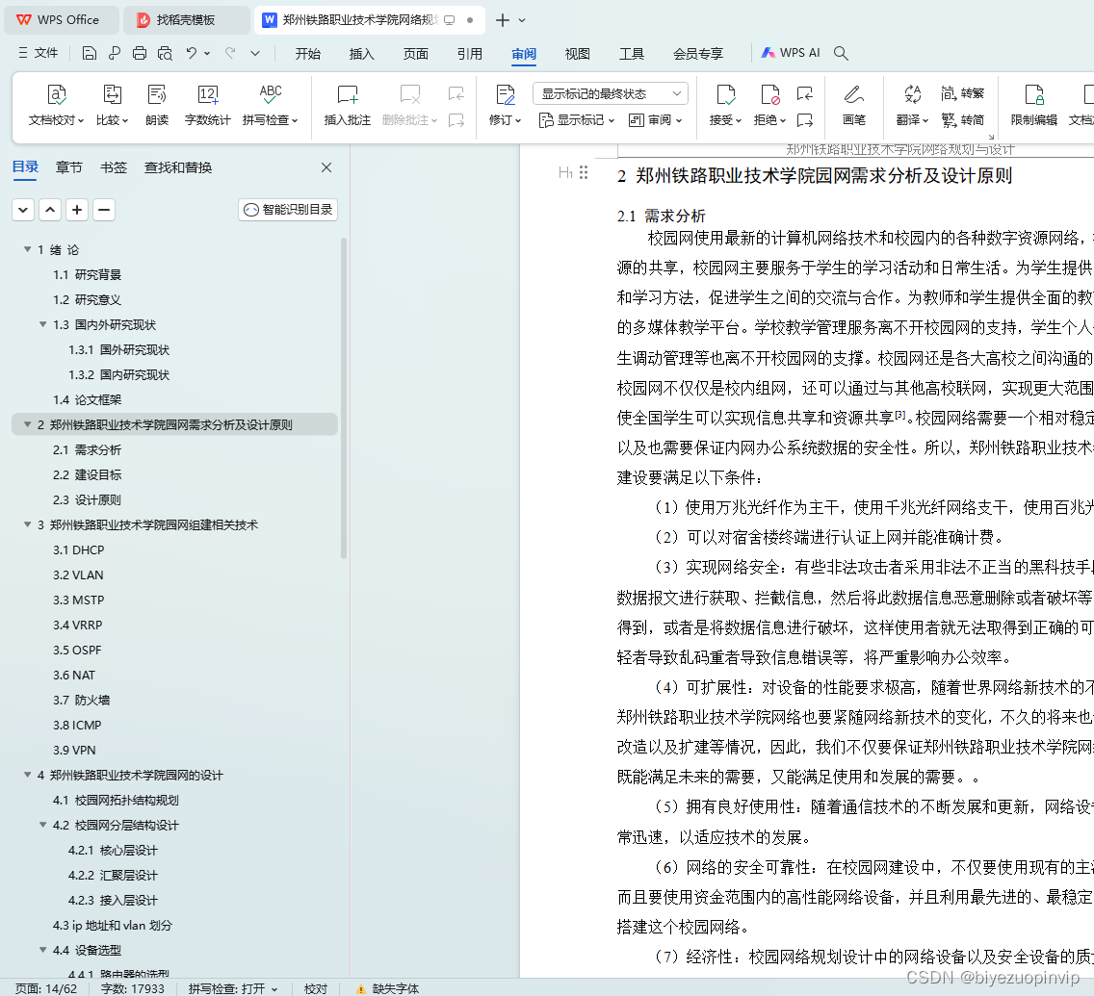Close the navigation pane
Viewport: 1094px width, 996px height.
pyautogui.click(x=326, y=167)
